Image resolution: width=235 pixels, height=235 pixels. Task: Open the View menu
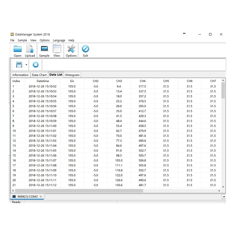(x=33, y=40)
